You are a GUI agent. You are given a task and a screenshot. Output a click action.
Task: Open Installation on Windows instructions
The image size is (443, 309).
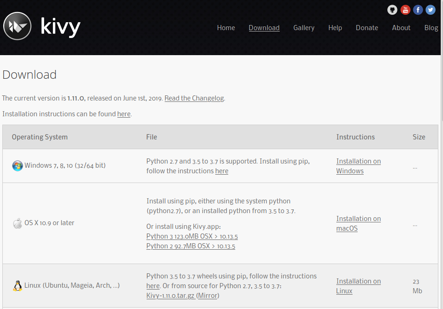(358, 166)
